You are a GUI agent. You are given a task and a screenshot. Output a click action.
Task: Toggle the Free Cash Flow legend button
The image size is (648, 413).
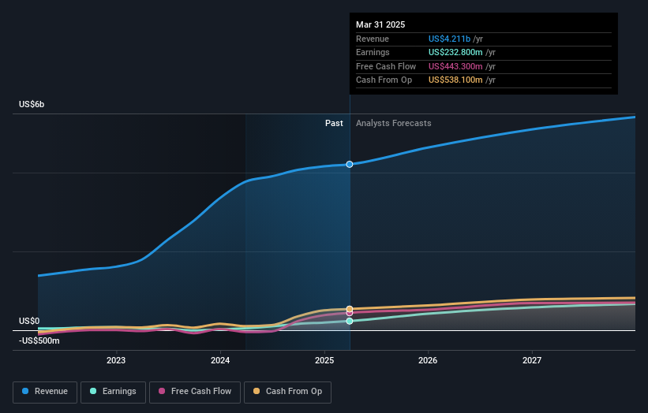point(195,392)
